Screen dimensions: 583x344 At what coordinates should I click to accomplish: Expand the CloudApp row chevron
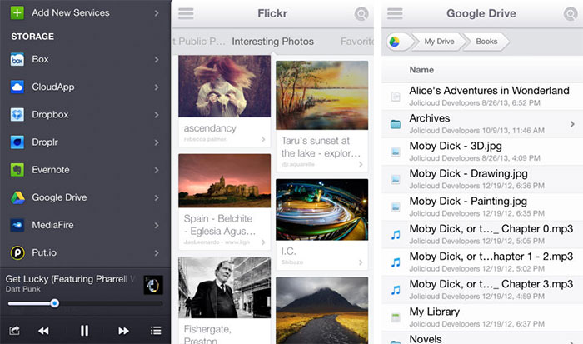[x=157, y=87]
